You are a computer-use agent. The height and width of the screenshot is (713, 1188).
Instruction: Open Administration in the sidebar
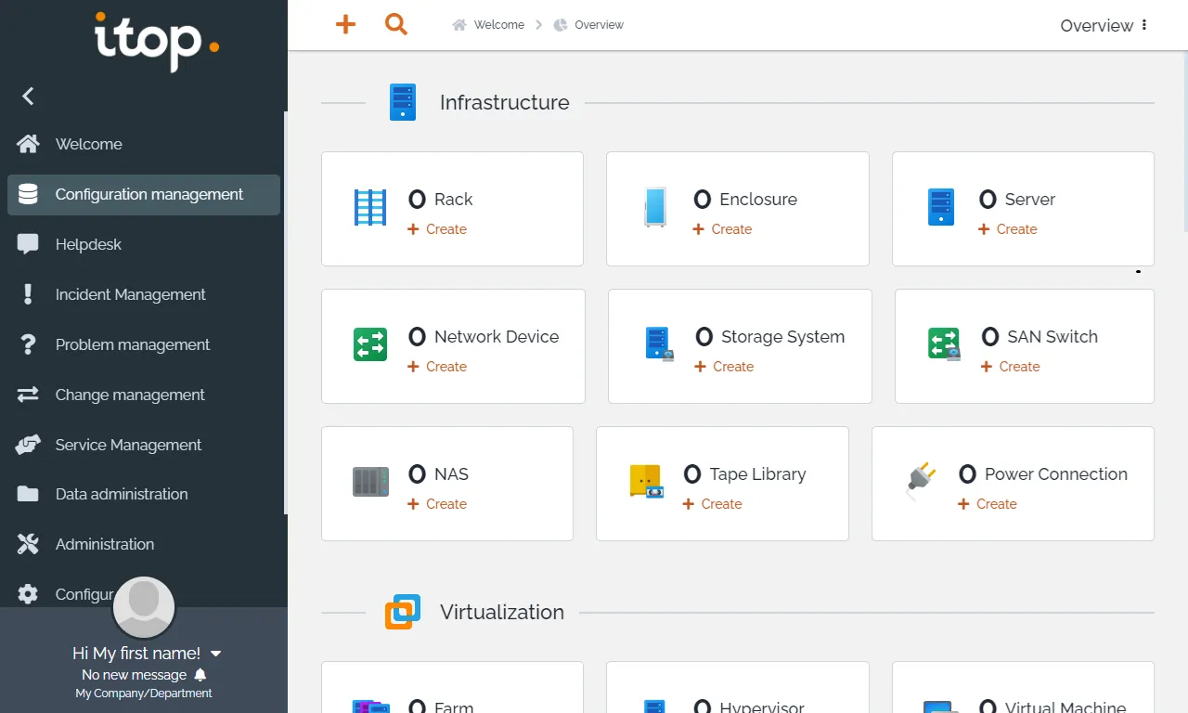tap(144, 544)
